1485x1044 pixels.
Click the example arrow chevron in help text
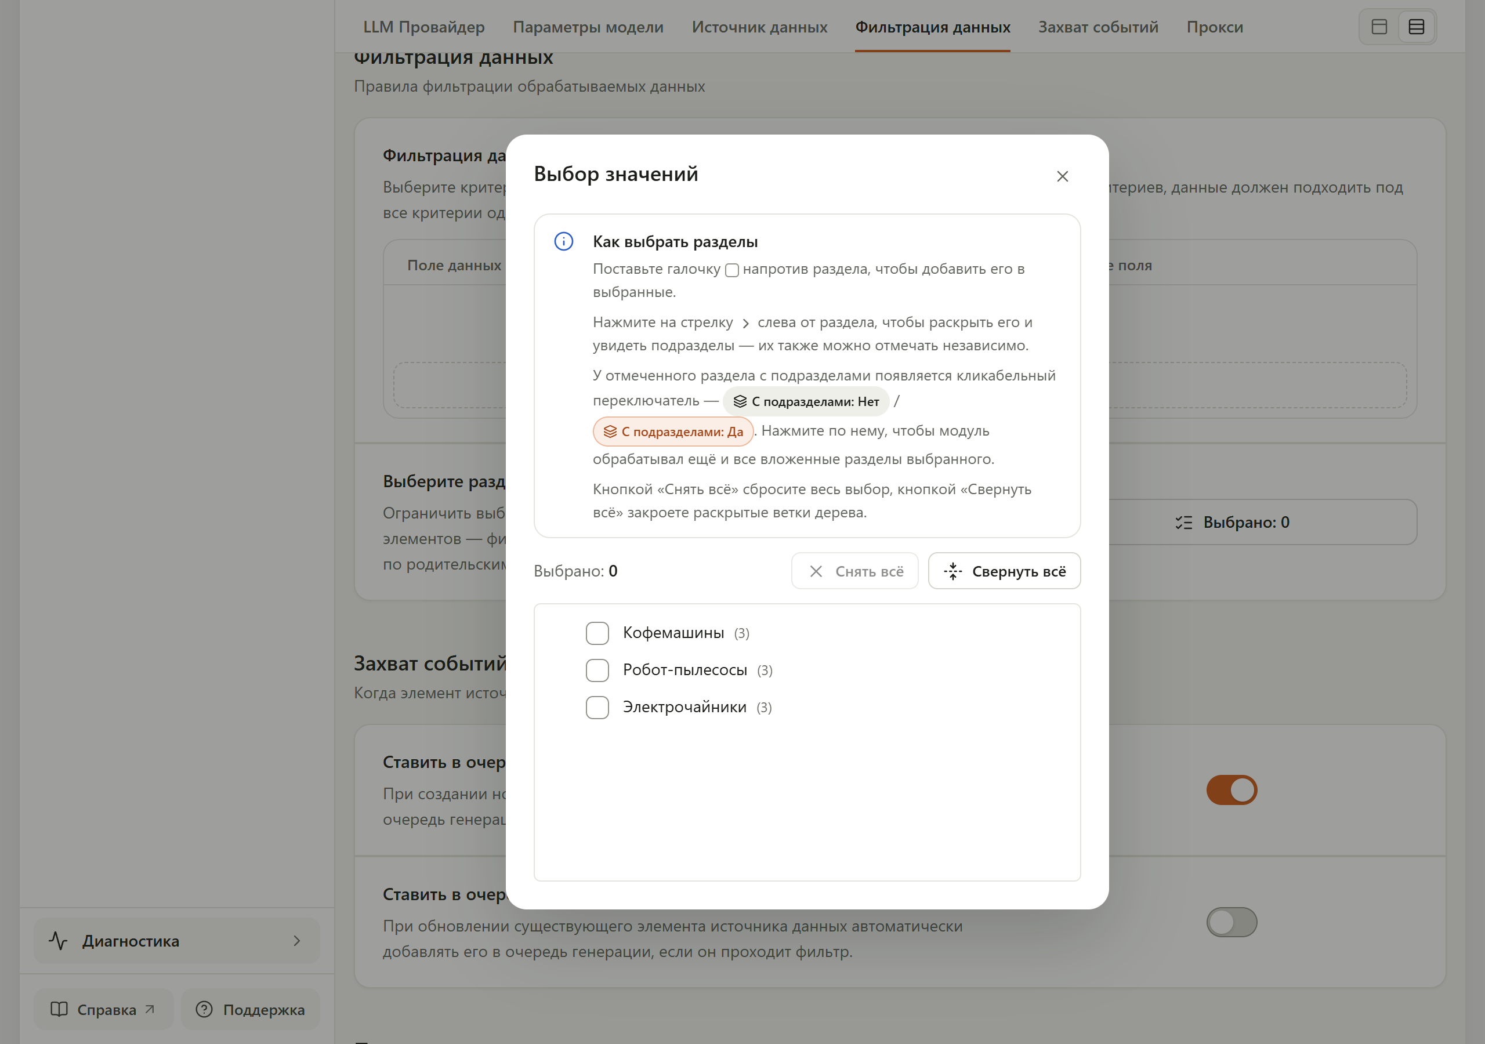[745, 324]
